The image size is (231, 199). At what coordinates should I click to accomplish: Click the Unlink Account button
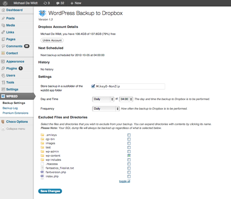point(52,40)
